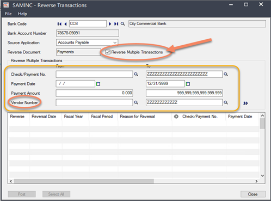Open calendar for To Payment Date

coord(188,84)
